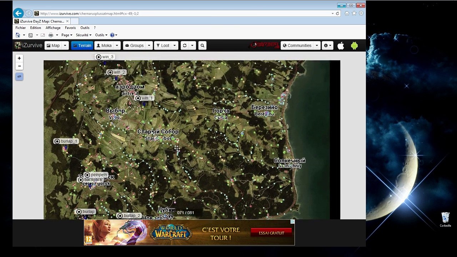Expand the Loot dropdown arrow
457x257 pixels.
pos(175,45)
